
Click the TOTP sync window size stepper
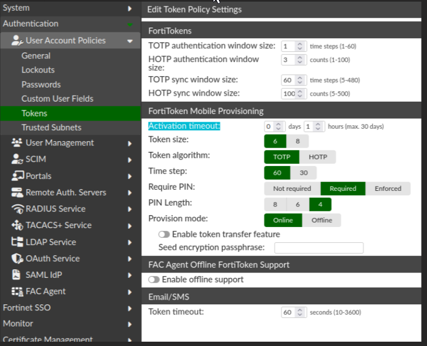tap(301, 80)
